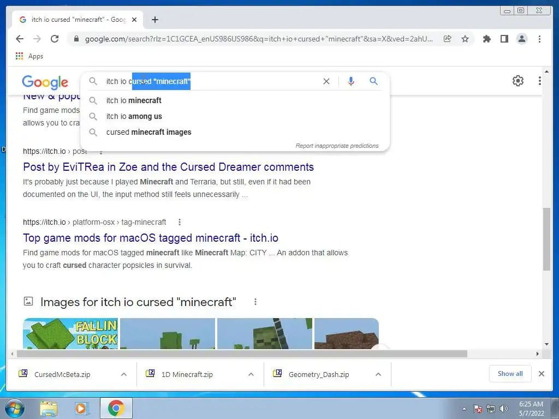Clear the search box with X
Image resolution: width=559 pixels, height=419 pixels.
pos(326,81)
